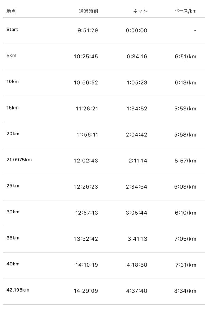Viewport: 205px width, 315px height.
Task: Click the 地点 column header
Action: click(x=11, y=11)
